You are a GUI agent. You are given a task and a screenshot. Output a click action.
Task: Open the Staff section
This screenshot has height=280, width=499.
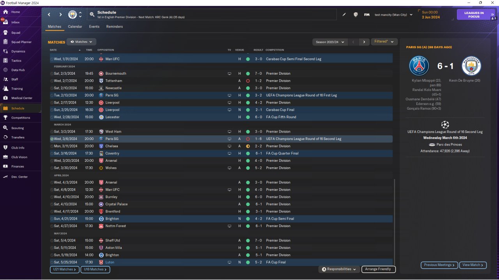pos(15,79)
